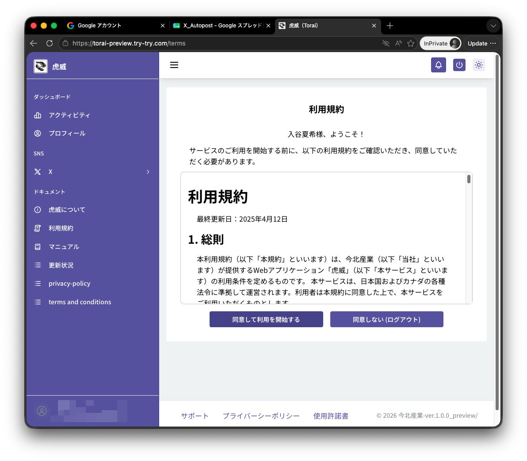This screenshot has height=461, width=527.
Task: Click the lock site info icon
Action: pyautogui.click(x=65, y=43)
